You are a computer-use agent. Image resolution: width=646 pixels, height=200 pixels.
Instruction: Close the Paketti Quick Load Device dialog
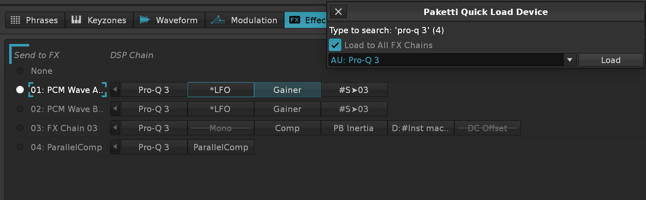(x=338, y=12)
